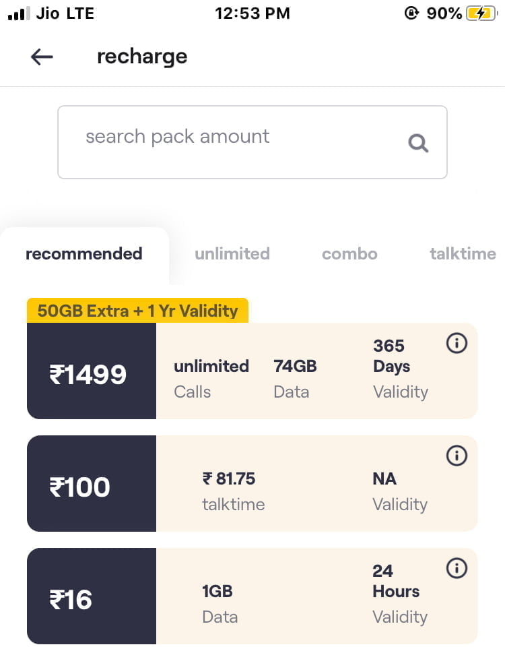This screenshot has width=505, height=649.
Task: Focus the search pack amount field
Action: [x=252, y=142]
